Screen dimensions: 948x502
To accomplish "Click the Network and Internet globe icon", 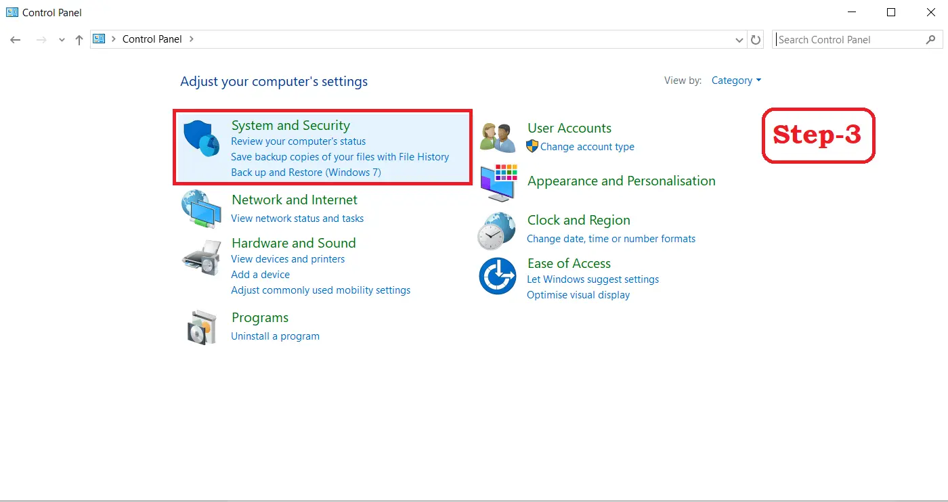I will pyautogui.click(x=201, y=210).
